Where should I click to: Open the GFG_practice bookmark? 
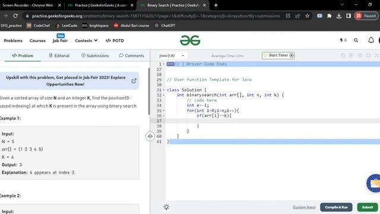(x=11, y=26)
